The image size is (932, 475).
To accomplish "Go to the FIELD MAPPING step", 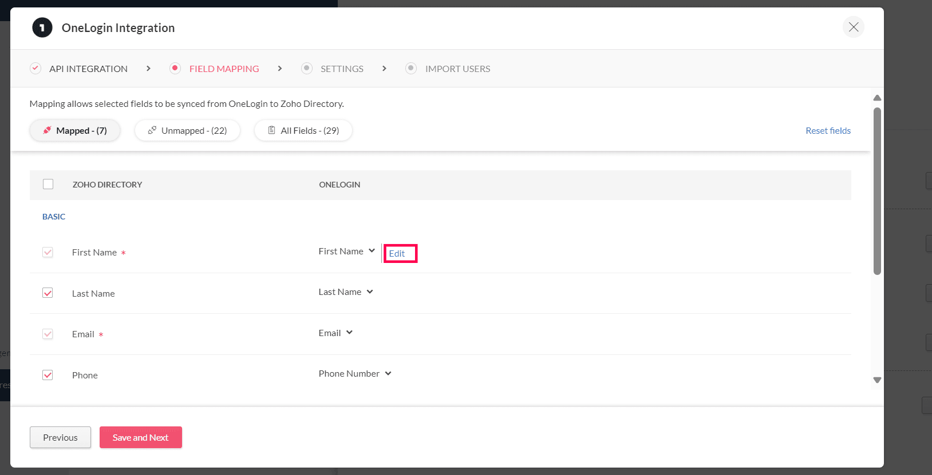I will (x=224, y=69).
